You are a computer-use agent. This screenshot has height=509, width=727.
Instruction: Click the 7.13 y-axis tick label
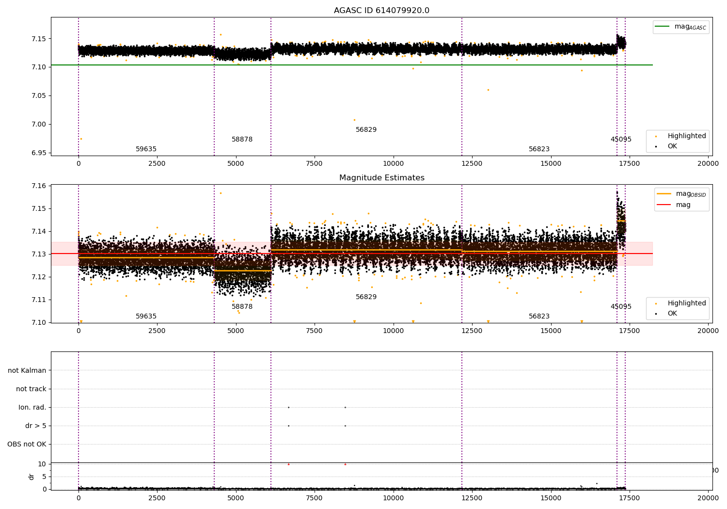pos(39,254)
